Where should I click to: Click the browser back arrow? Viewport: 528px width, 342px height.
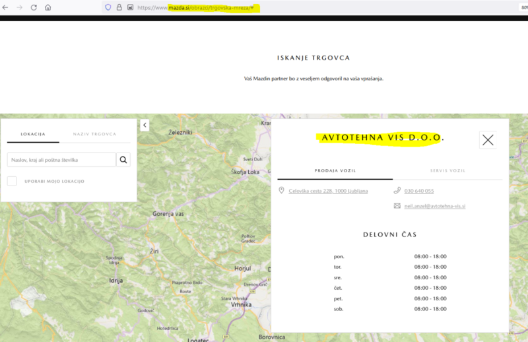(5, 7)
